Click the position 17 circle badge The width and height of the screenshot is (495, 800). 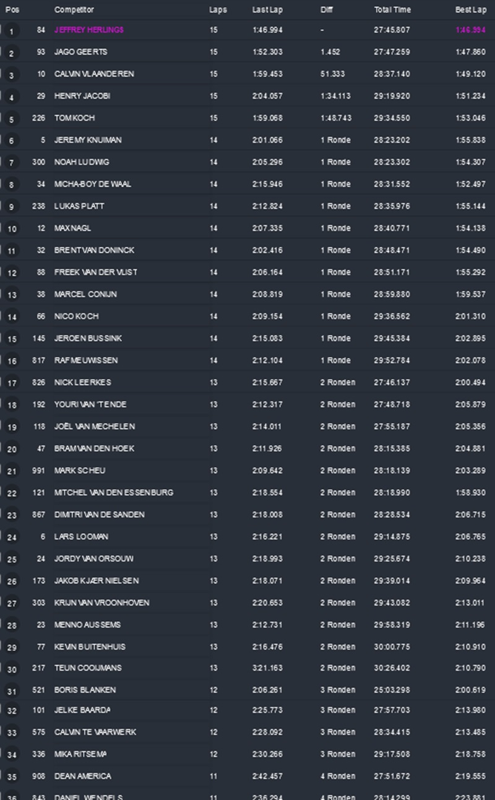point(12,383)
